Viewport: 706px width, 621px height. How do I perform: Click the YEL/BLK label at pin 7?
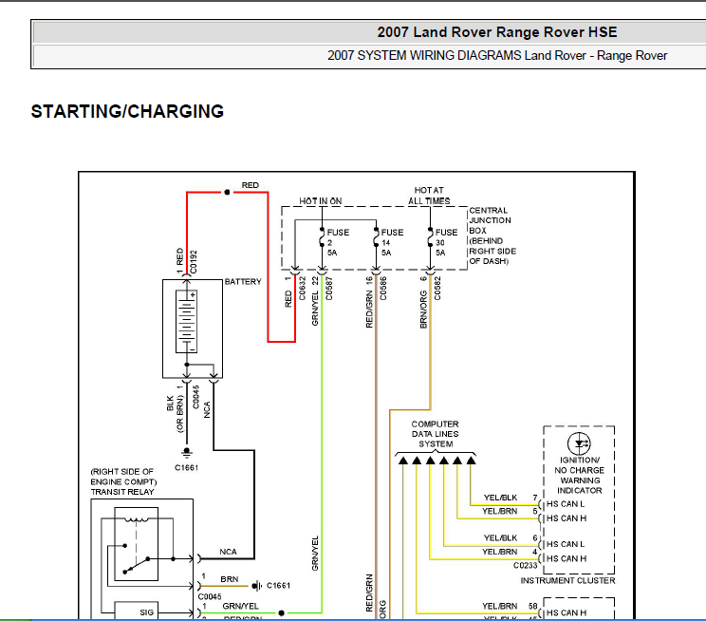500,498
